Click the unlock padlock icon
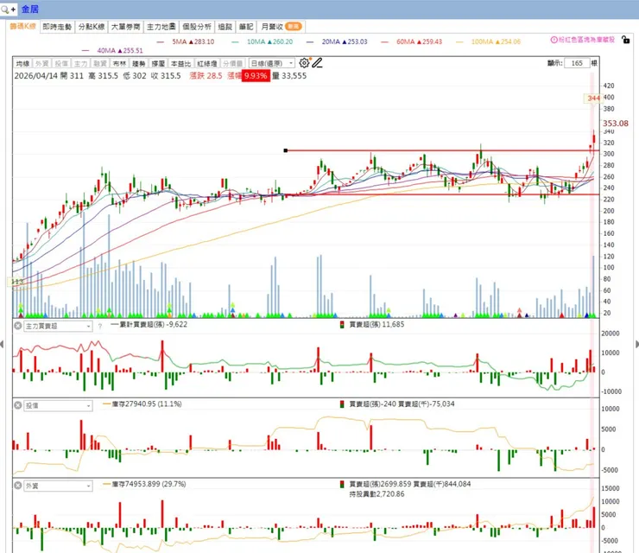The image size is (639, 553). click(625, 40)
